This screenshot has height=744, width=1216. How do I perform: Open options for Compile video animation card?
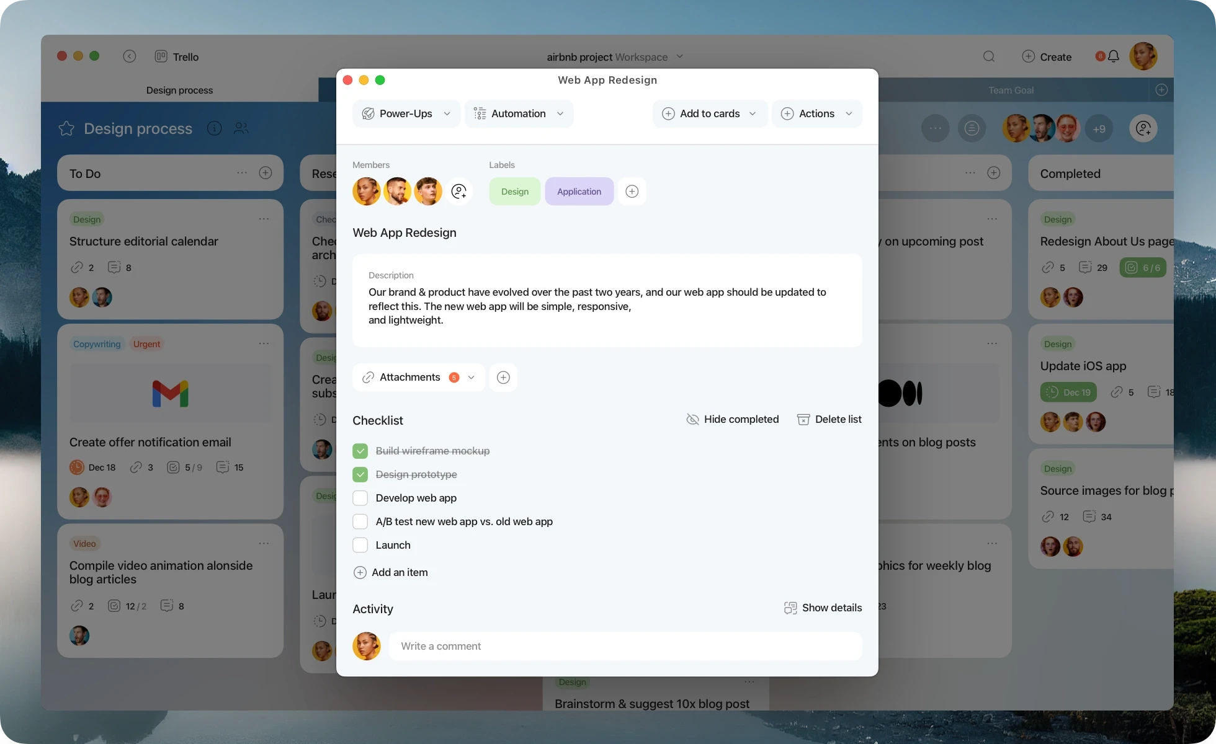click(x=264, y=544)
